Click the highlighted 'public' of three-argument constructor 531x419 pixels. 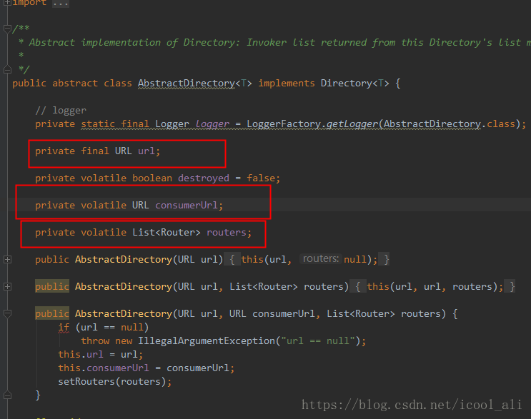52,313
